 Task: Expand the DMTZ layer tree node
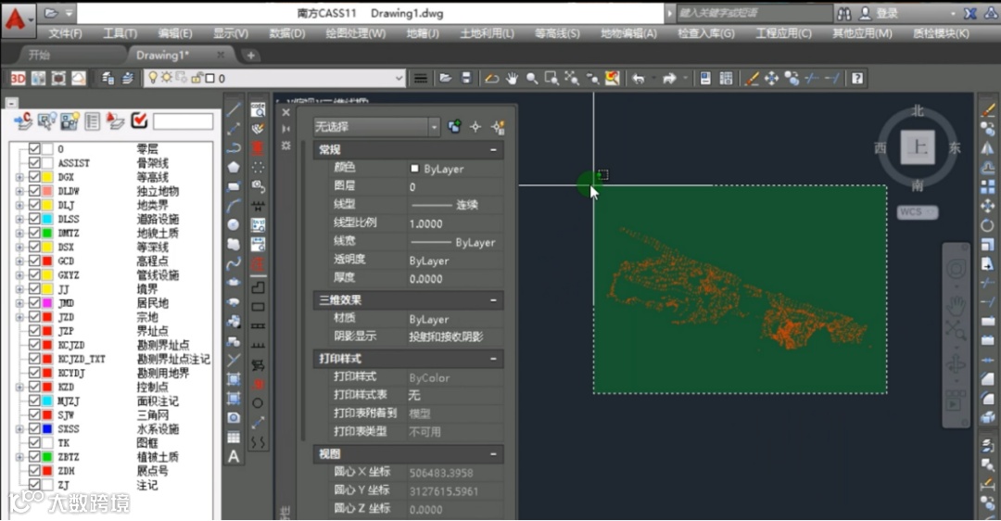coord(19,233)
